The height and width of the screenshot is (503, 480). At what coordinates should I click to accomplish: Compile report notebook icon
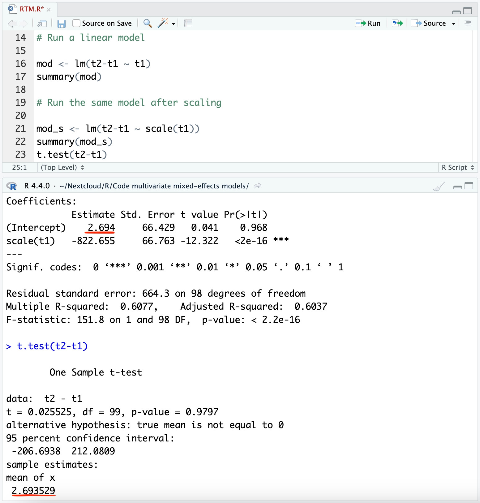tap(188, 23)
